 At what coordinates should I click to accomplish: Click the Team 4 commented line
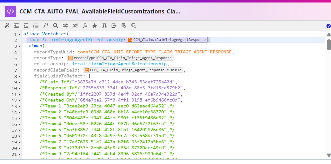click(x=107, y=124)
